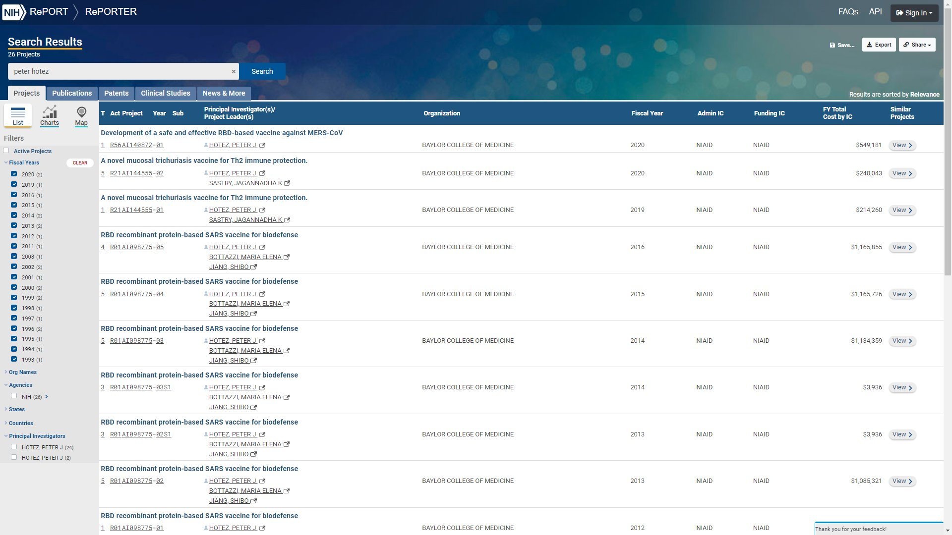The height and width of the screenshot is (535, 952).
Task: View similar projects for R21AI144555-02
Action: pyautogui.click(x=902, y=173)
